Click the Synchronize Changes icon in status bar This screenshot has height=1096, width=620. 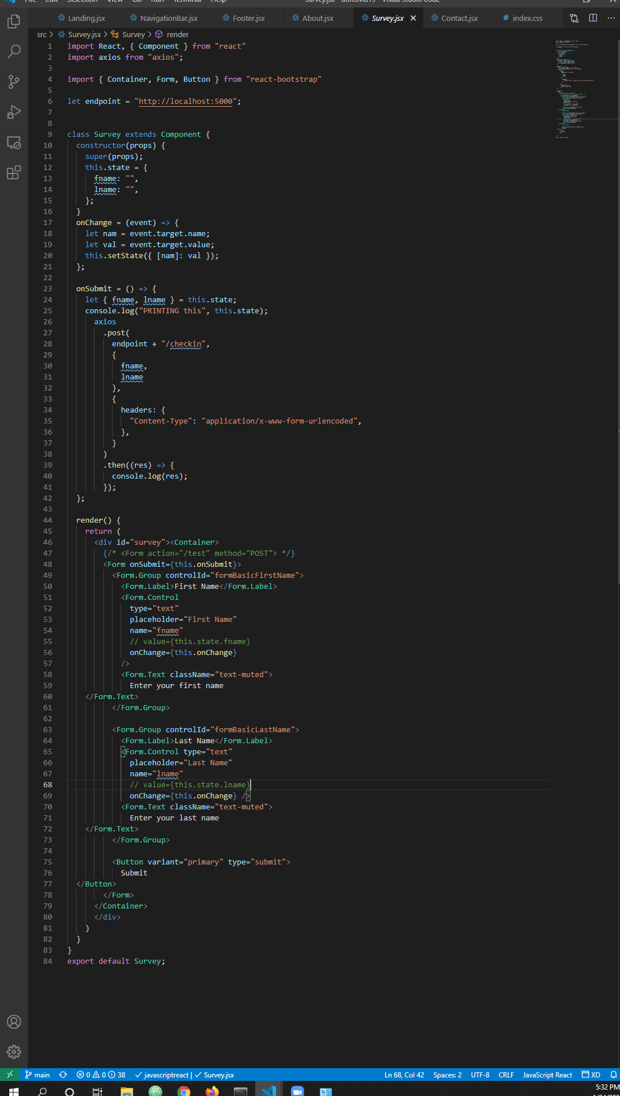63,1075
